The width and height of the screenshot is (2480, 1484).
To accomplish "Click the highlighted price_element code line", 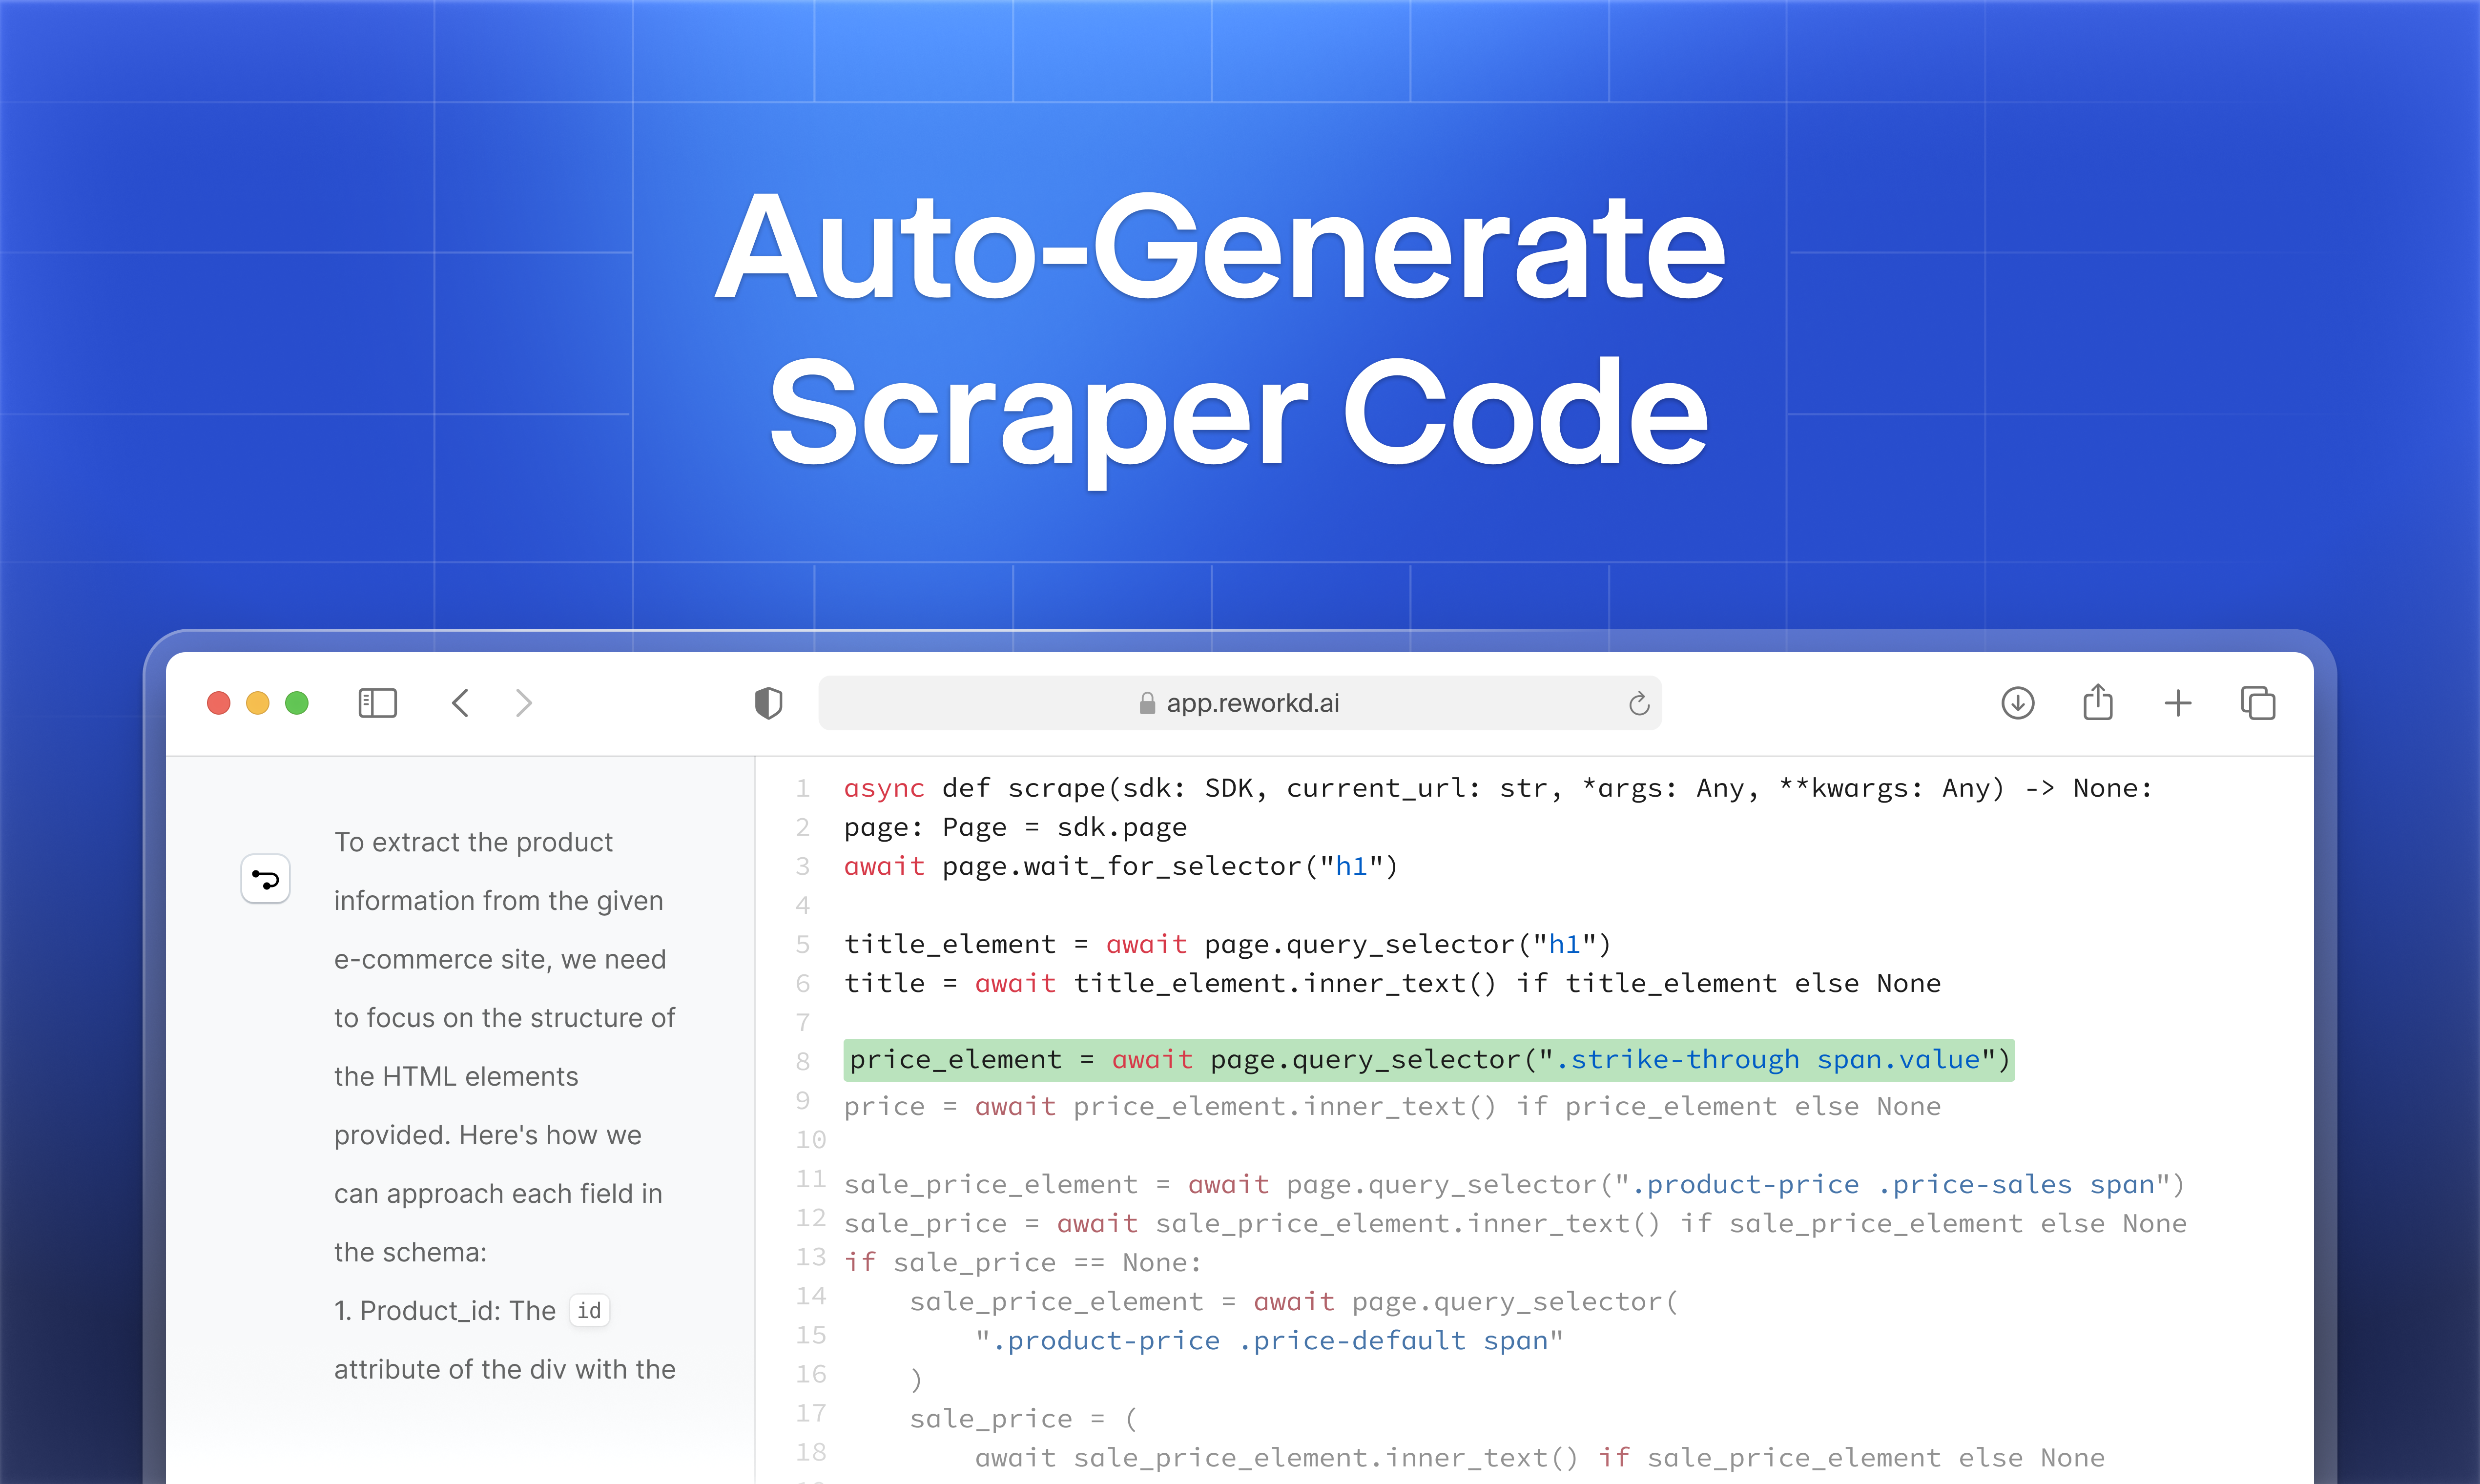I will tap(1428, 1060).
